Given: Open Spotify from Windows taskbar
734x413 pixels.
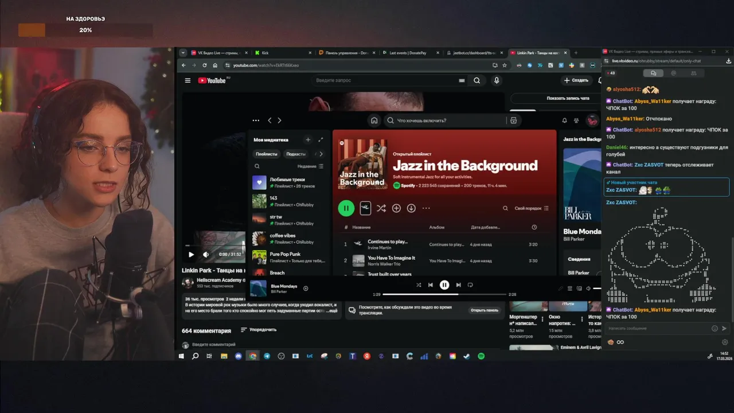Looking at the screenshot, I should point(481,356).
